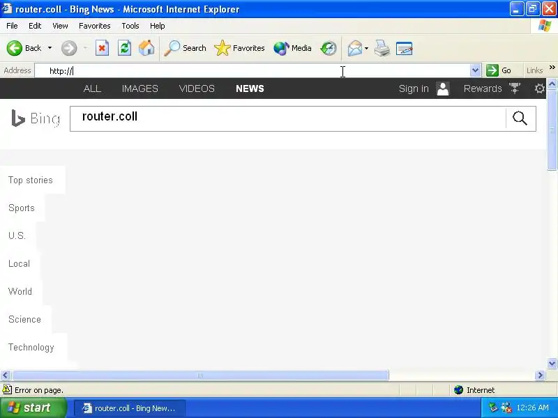This screenshot has width=558, height=418.
Task: Open the Science news category
Action: 24,319
